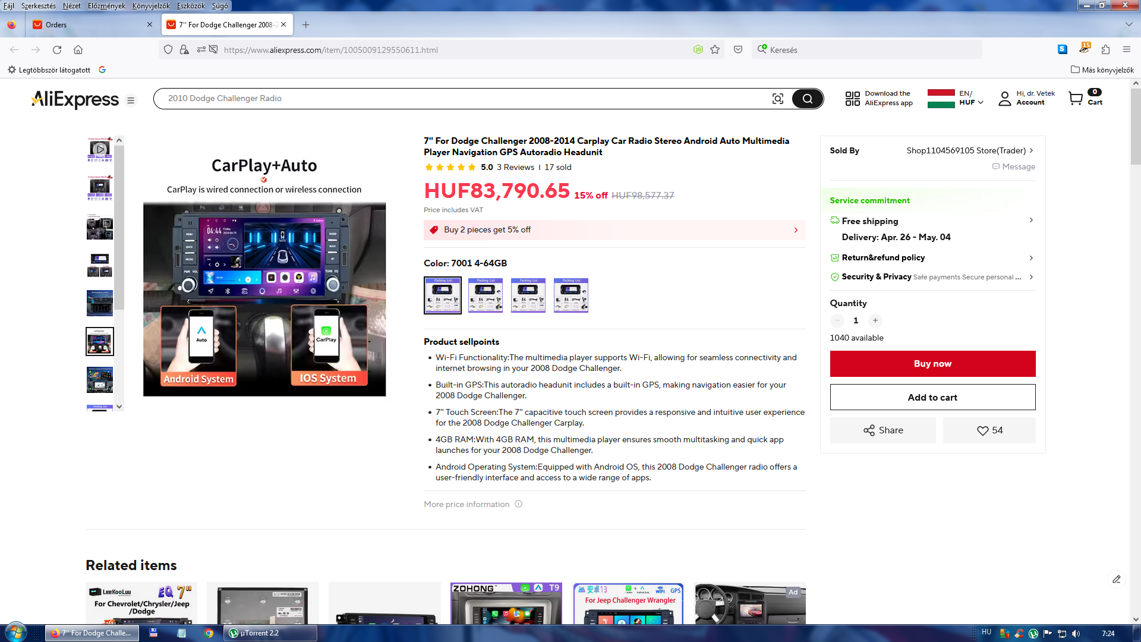Image resolution: width=1141 pixels, height=642 pixels.
Task: Select the second color variant thumbnail
Action: click(x=485, y=295)
